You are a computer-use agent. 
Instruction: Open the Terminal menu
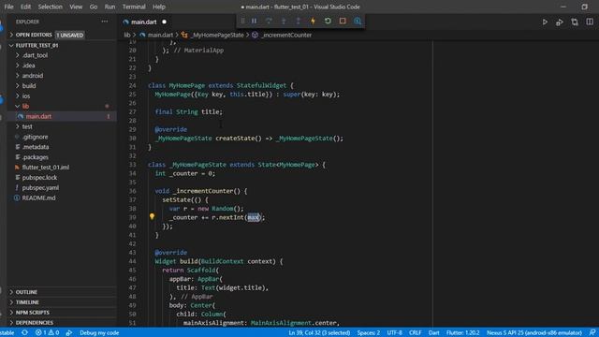(x=134, y=7)
